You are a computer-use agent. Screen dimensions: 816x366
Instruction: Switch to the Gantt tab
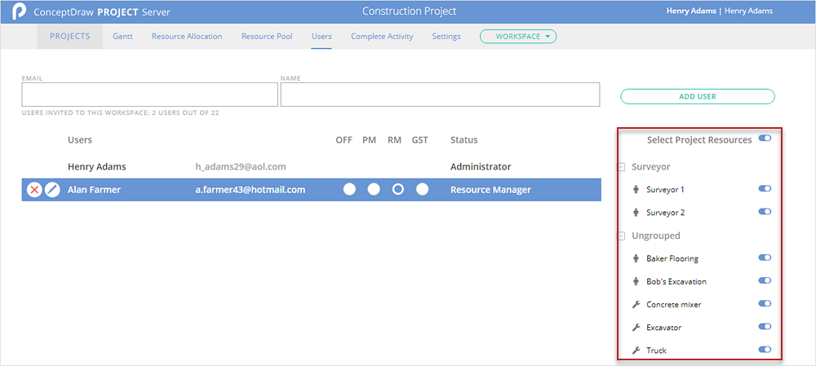pos(122,37)
